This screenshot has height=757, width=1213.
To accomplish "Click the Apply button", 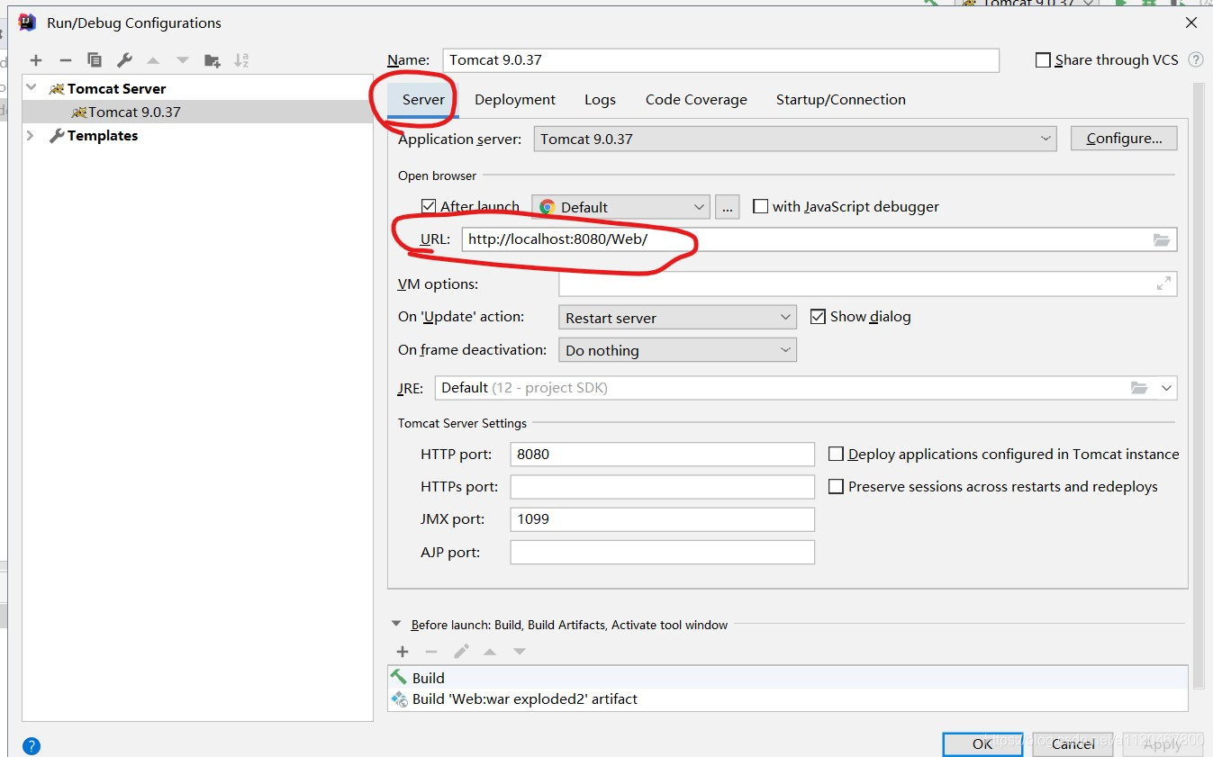I will coord(1163,743).
